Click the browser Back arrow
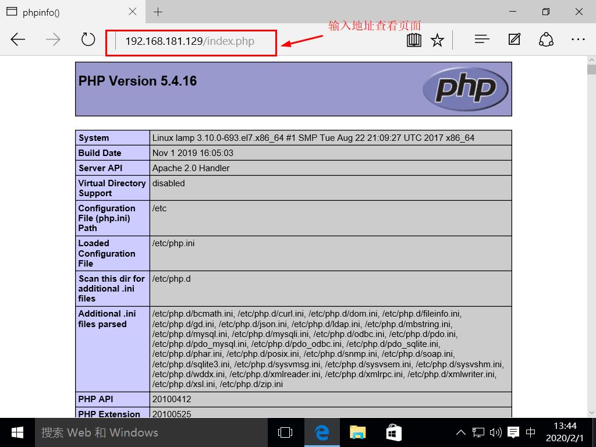596x447 pixels. point(17,39)
